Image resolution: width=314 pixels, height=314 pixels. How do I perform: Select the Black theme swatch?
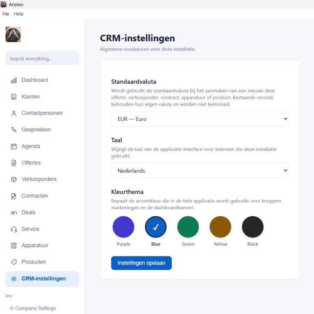pos(253,227)
